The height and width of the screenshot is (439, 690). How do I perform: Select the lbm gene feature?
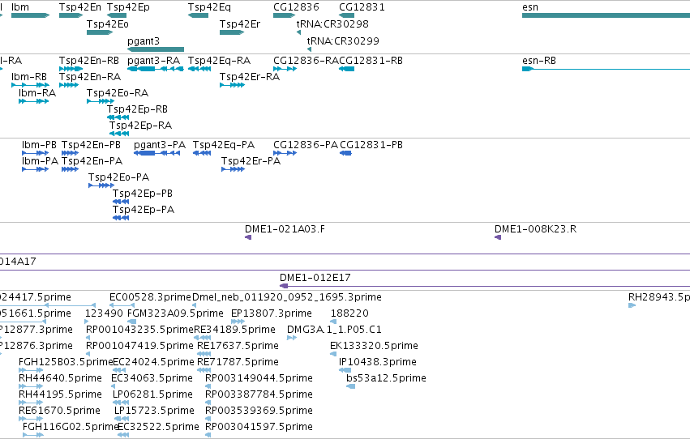30,15
